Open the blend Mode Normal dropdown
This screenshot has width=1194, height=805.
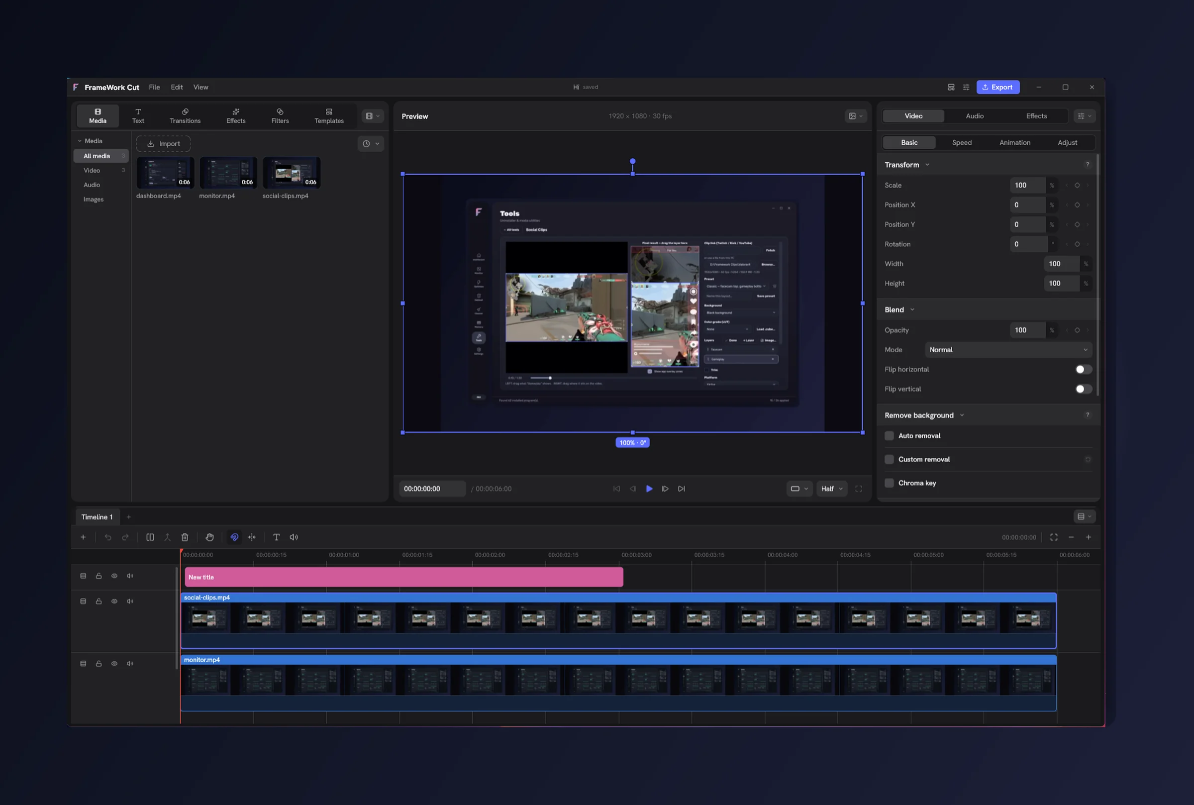click(x=1008, y=350)
